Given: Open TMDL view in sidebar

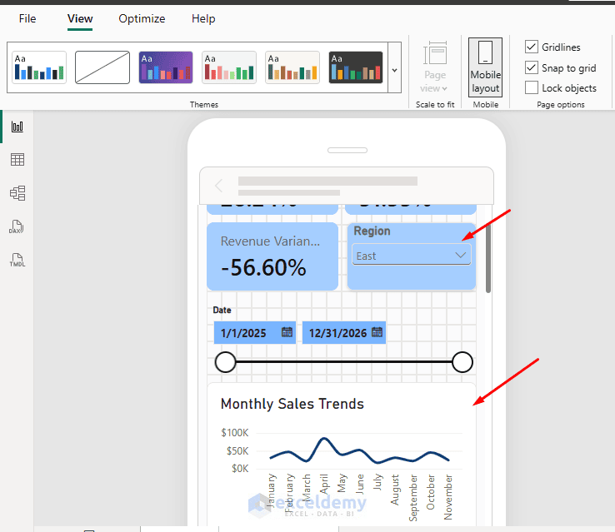Looking at the screenshot, I should coord(17,260).
